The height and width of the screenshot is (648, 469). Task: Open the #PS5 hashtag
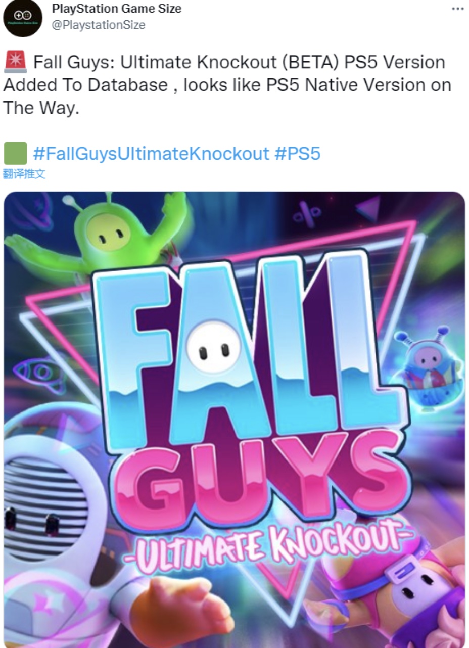tap(298, 153)
